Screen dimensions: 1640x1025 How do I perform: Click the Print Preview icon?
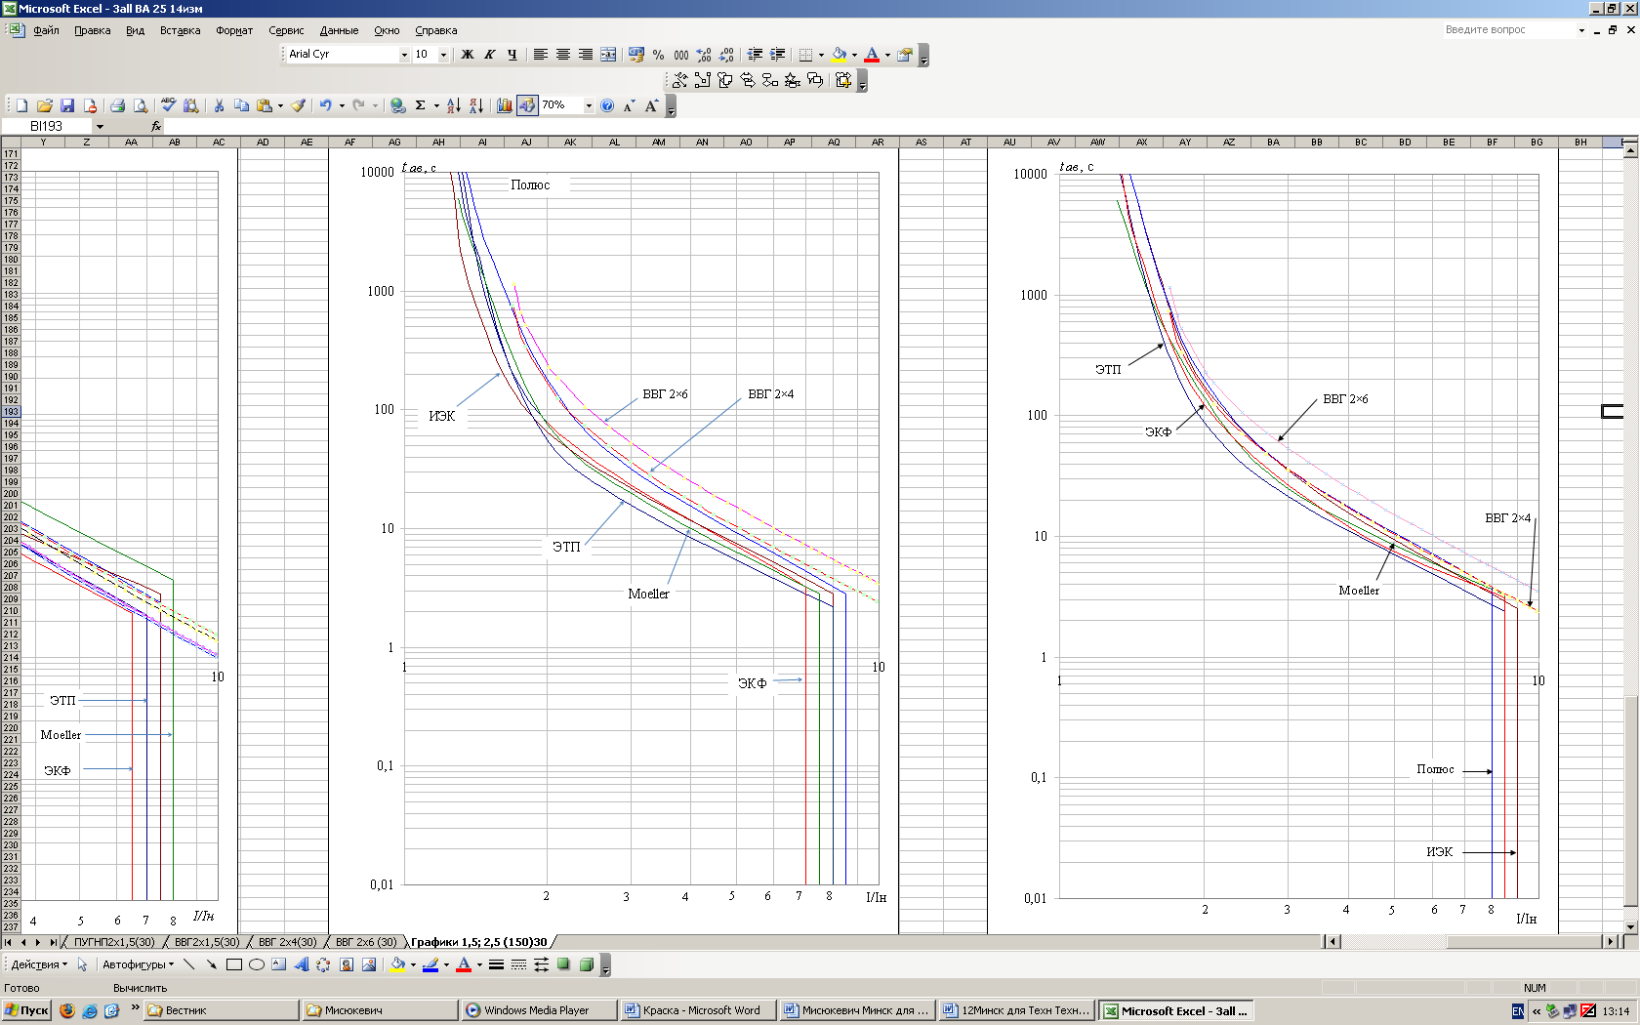click(141, 105)
